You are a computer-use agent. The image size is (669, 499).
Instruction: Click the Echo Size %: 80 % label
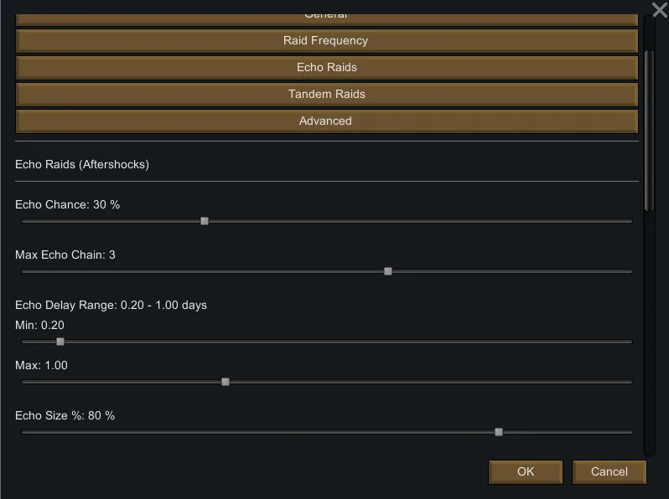(x=65, y=415)
